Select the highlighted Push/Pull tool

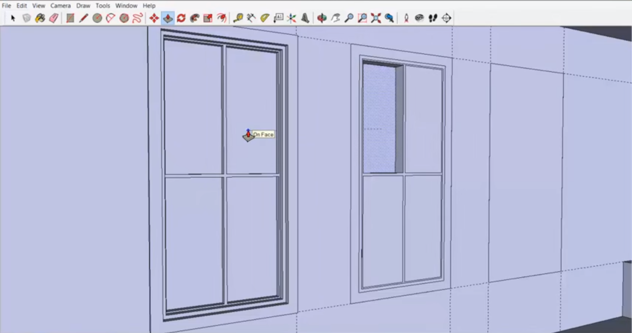click(x=168, y=18)
